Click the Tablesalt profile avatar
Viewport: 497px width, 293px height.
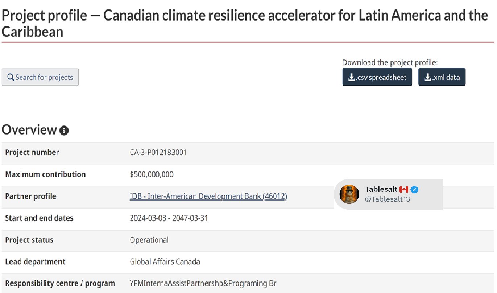349,194
